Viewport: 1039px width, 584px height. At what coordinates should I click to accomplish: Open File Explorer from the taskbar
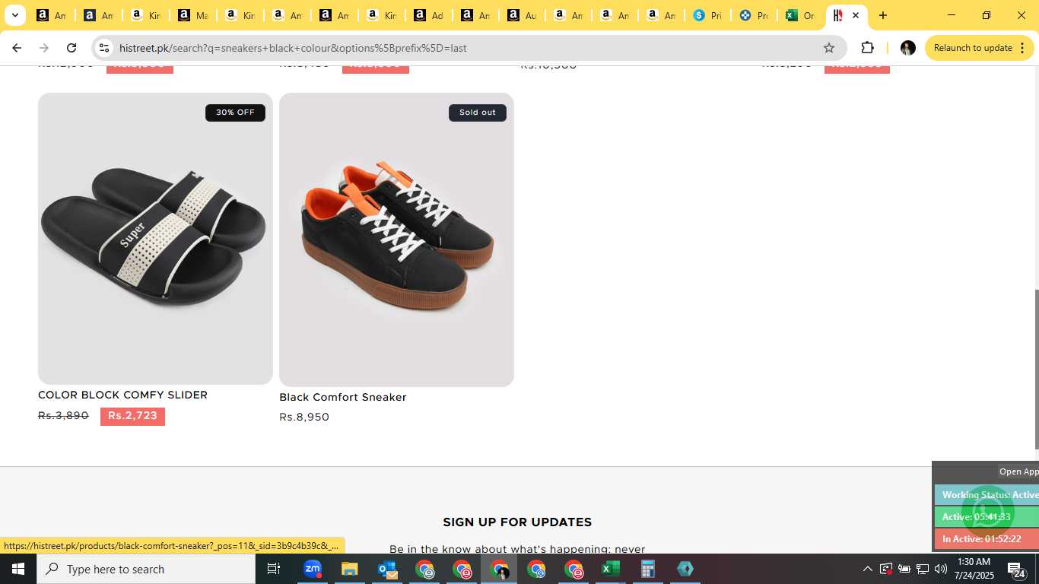pyautogui.click(x=349, y=569)
